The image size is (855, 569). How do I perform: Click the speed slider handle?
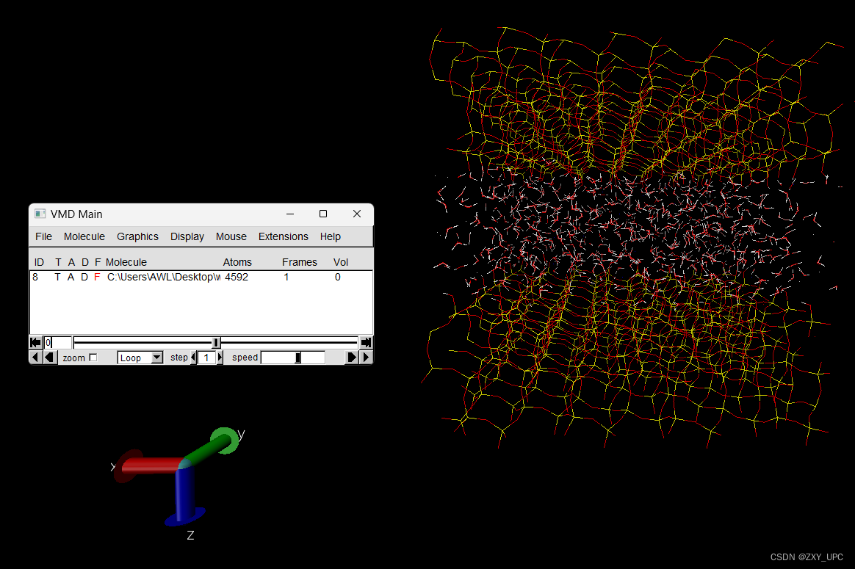click(297, 358)
